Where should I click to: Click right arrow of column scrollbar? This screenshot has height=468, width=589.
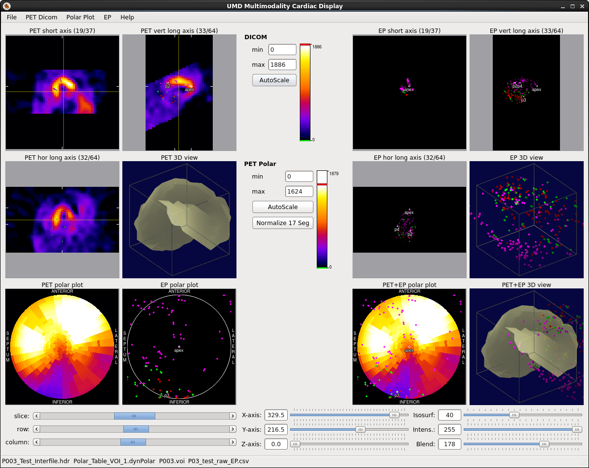click(233, 442)
